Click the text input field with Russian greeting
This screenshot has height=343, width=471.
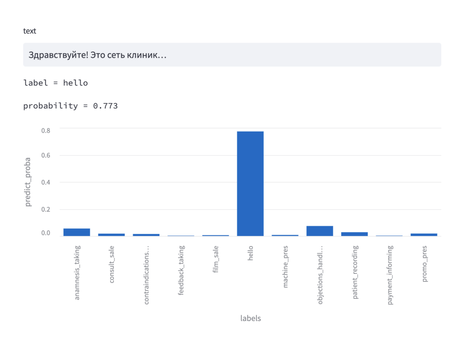232,55
